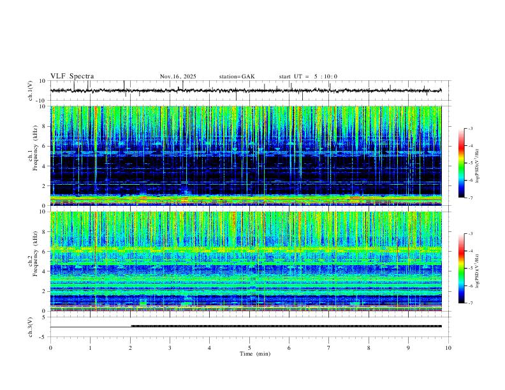Click the "ch.3(V)" axis label
Image resolution: width=505 pixels, height=390 pixels.
(31, 328)
